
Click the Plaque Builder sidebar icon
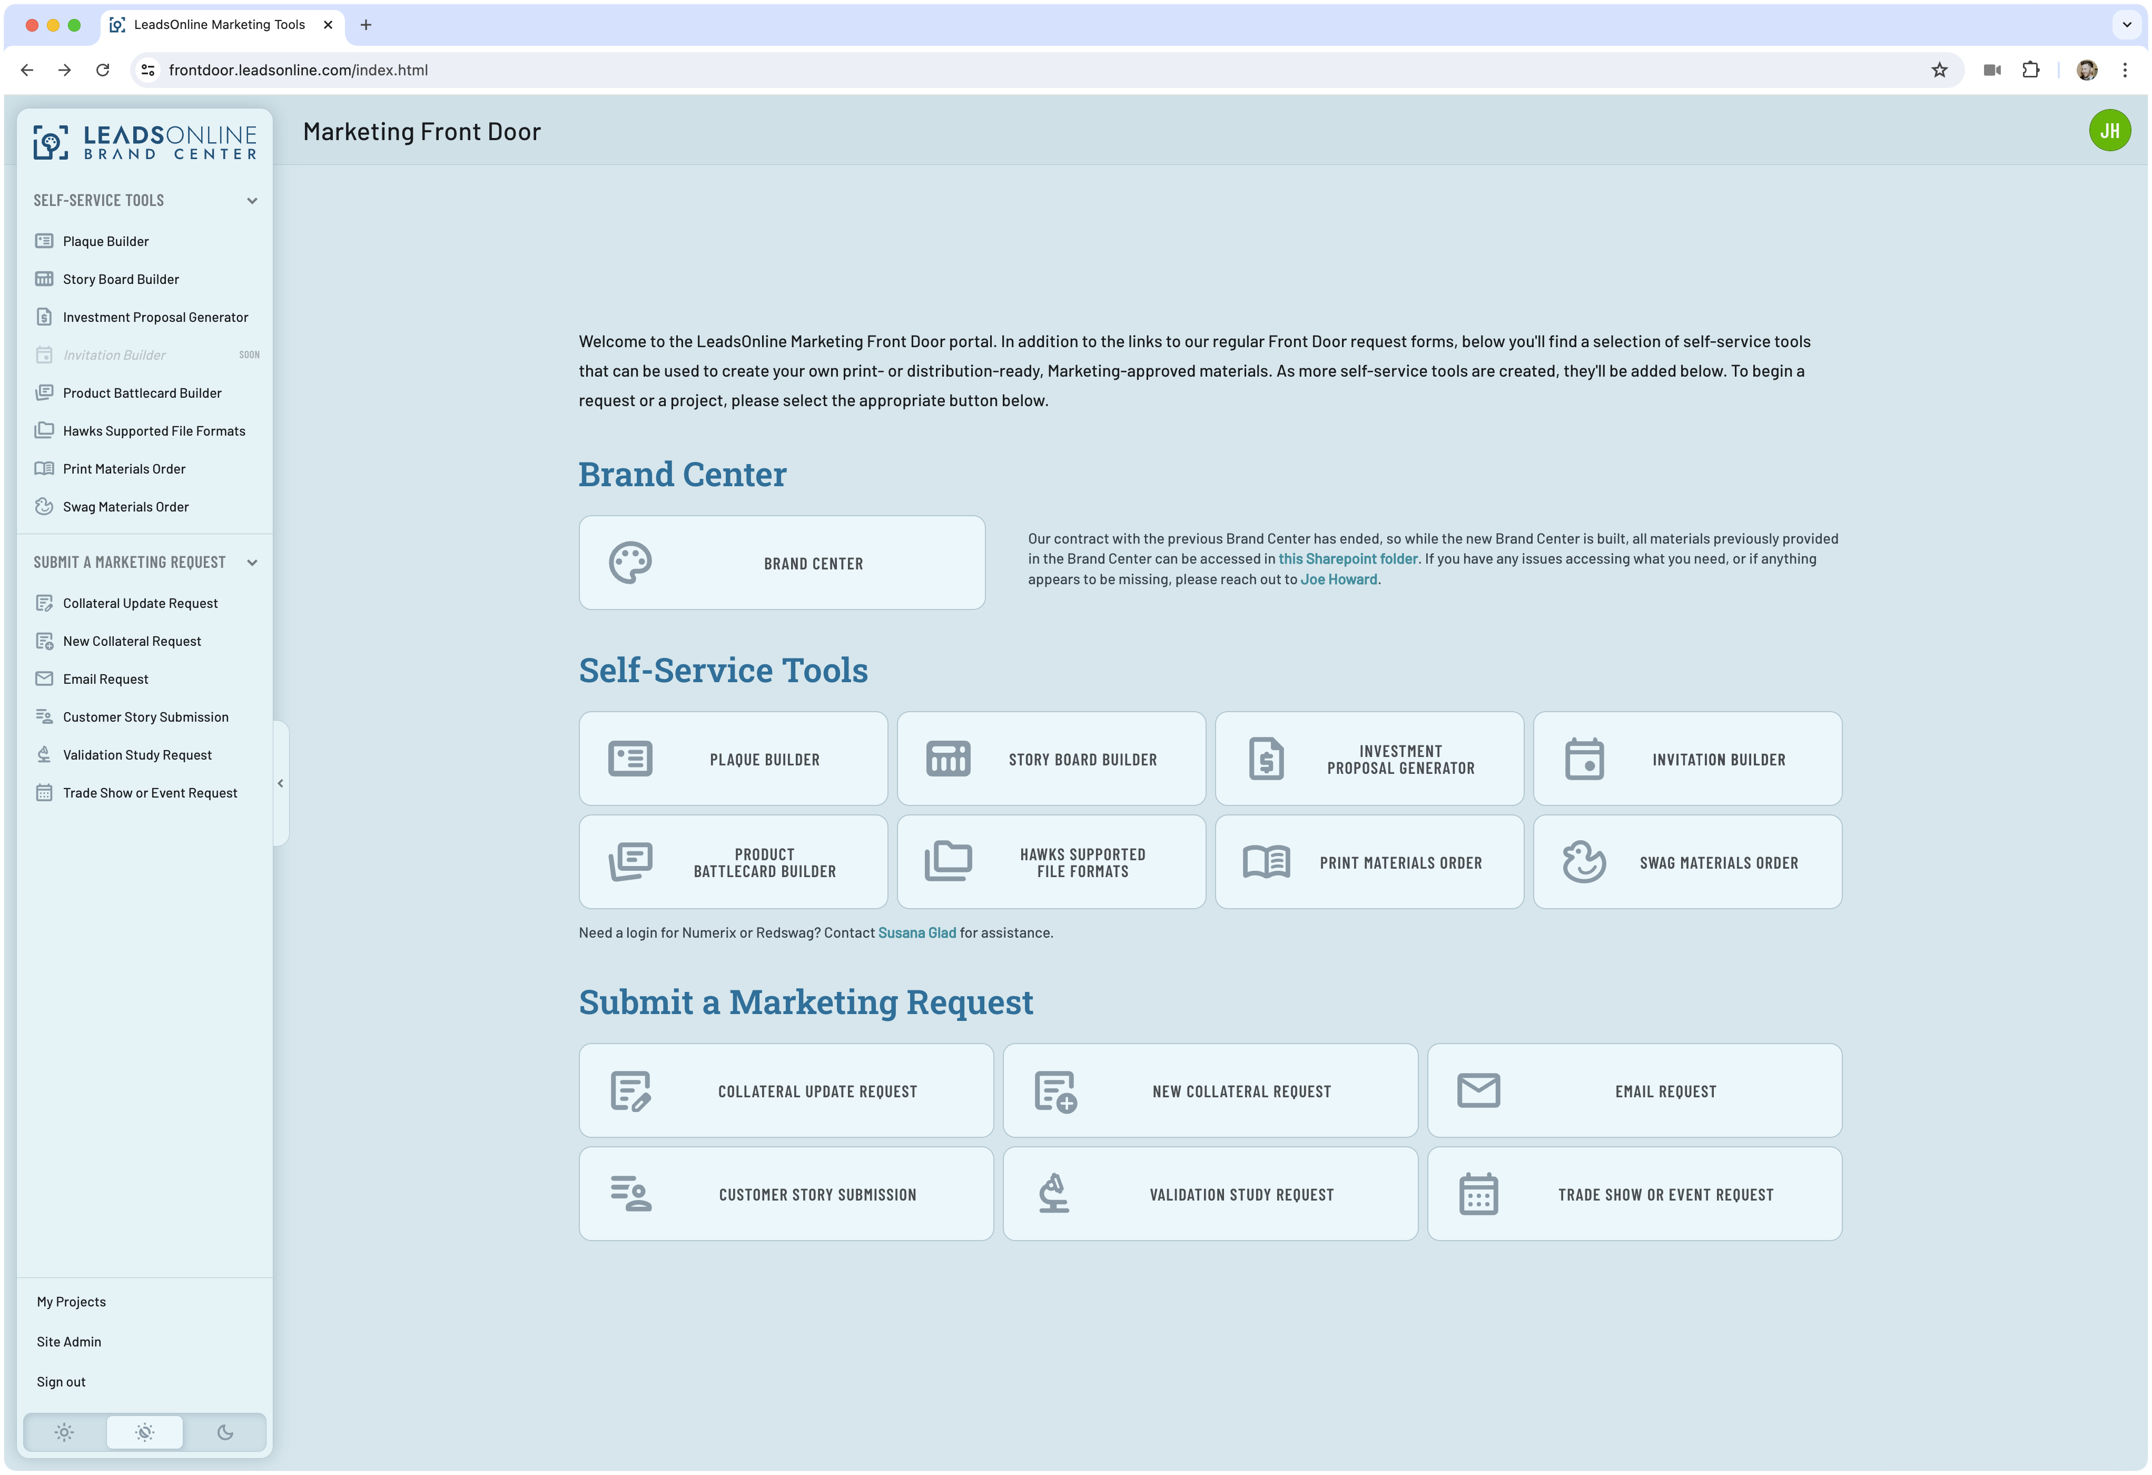click(x=44, y=241)
